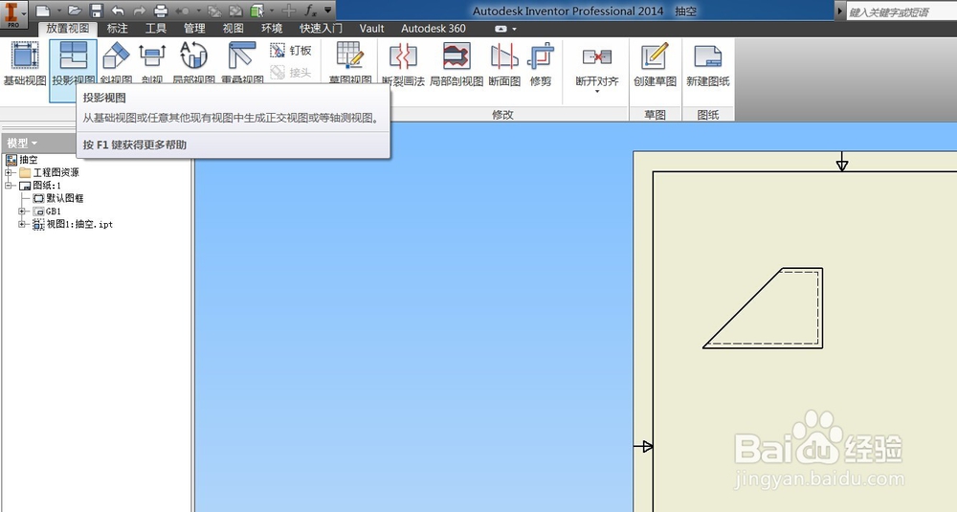Toggle the ribbon minimize button after Autodesk 360
957x512 pixels.
coord(501,29)
